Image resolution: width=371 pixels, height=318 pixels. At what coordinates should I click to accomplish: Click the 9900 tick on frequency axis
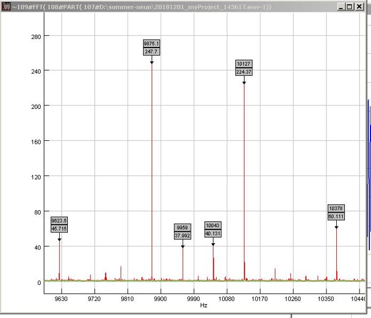click(160, 299)
